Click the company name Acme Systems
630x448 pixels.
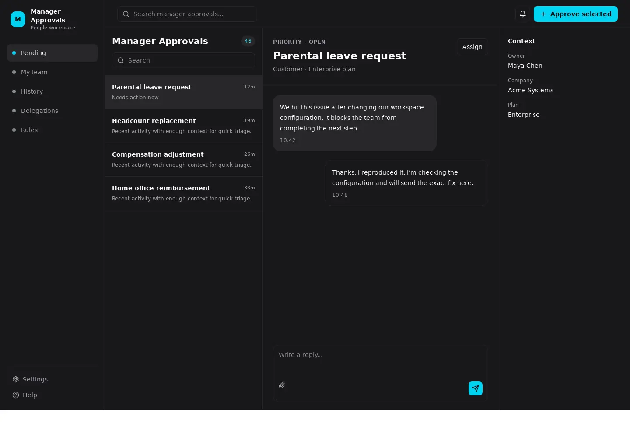[x=531, y=90]
